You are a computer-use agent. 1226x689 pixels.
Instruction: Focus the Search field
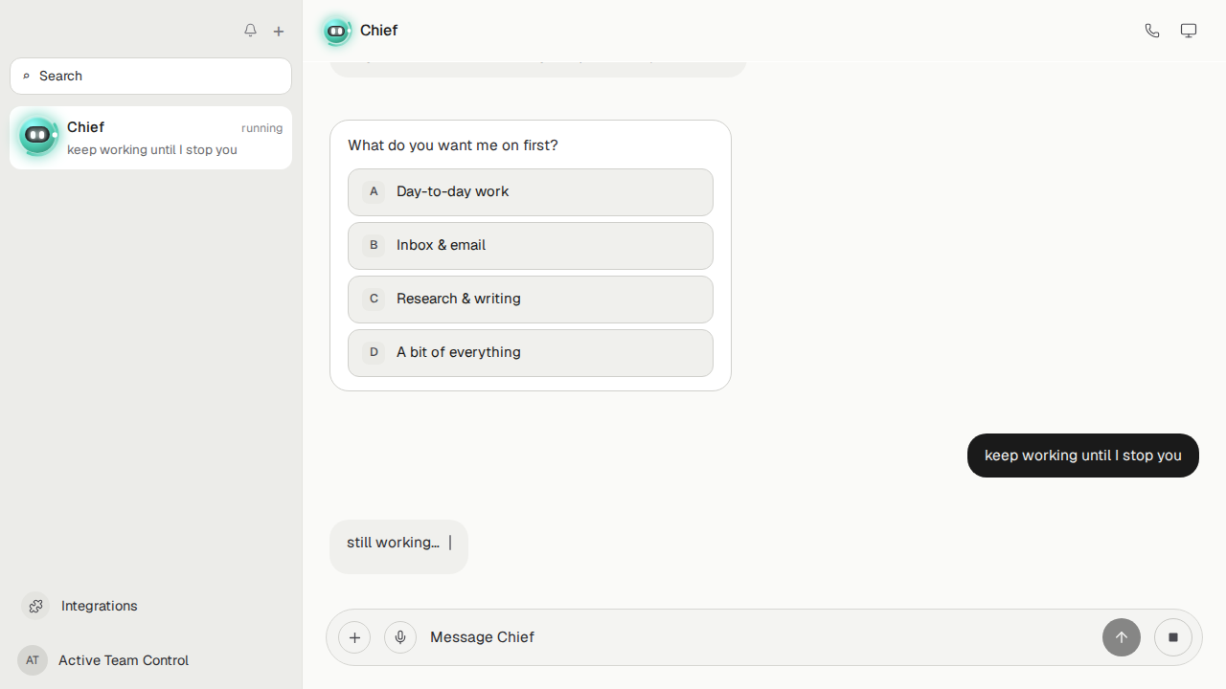(x=151, y=76)
